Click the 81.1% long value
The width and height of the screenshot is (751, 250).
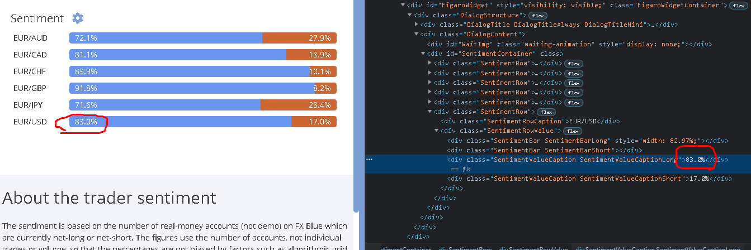click(86, 55)
